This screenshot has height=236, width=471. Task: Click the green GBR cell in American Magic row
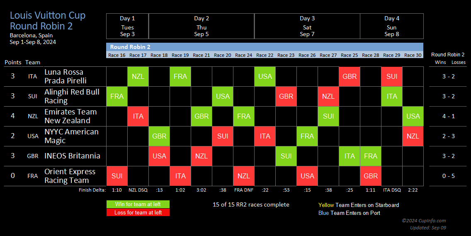click(x=159, y=136)
